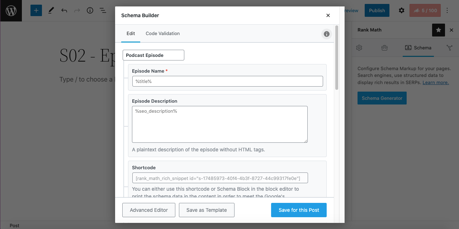Screen dimensions: 459x229
Task: Close the Schema Builder dialog
Action: point(328,15)
